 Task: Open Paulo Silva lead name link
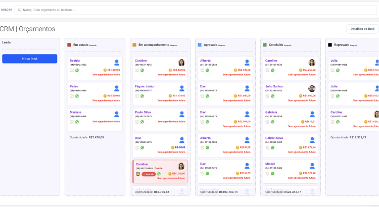click(x=143, y=112)
